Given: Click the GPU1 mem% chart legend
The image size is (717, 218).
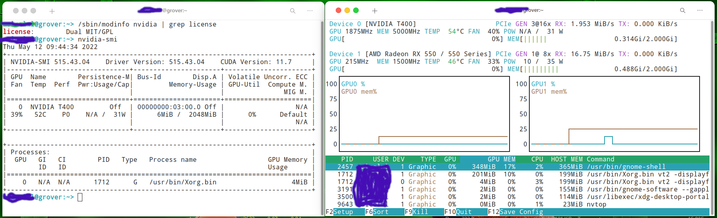Looking at the screenshot, I should click(549, 92).
